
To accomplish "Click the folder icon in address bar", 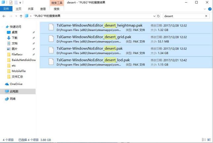I will 27,16.
